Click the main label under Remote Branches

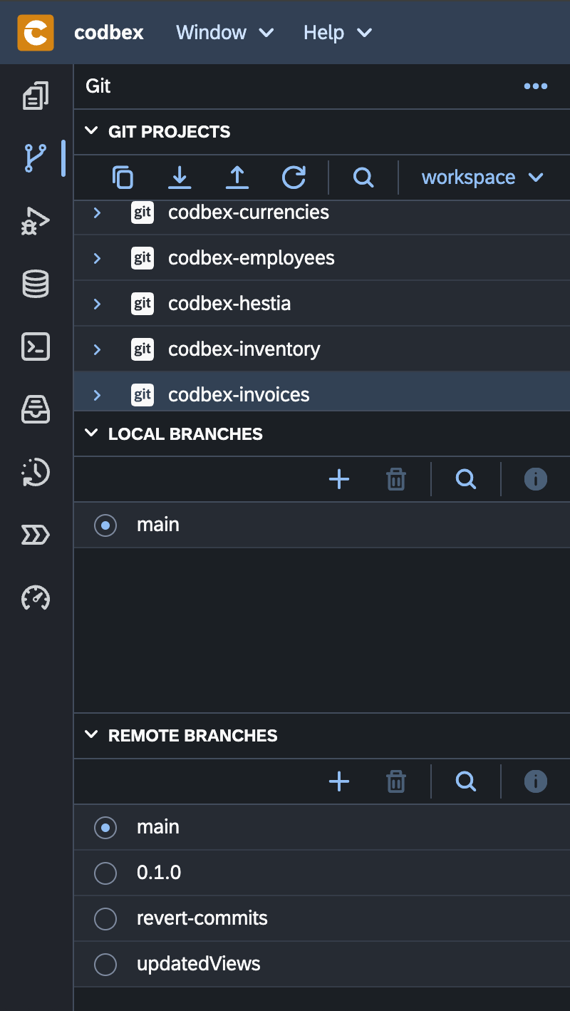158,827
